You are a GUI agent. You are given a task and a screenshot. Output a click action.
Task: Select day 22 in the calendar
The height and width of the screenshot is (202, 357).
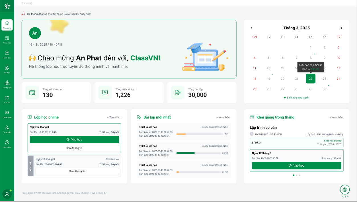pyautogui.click(x=311, y=79)
